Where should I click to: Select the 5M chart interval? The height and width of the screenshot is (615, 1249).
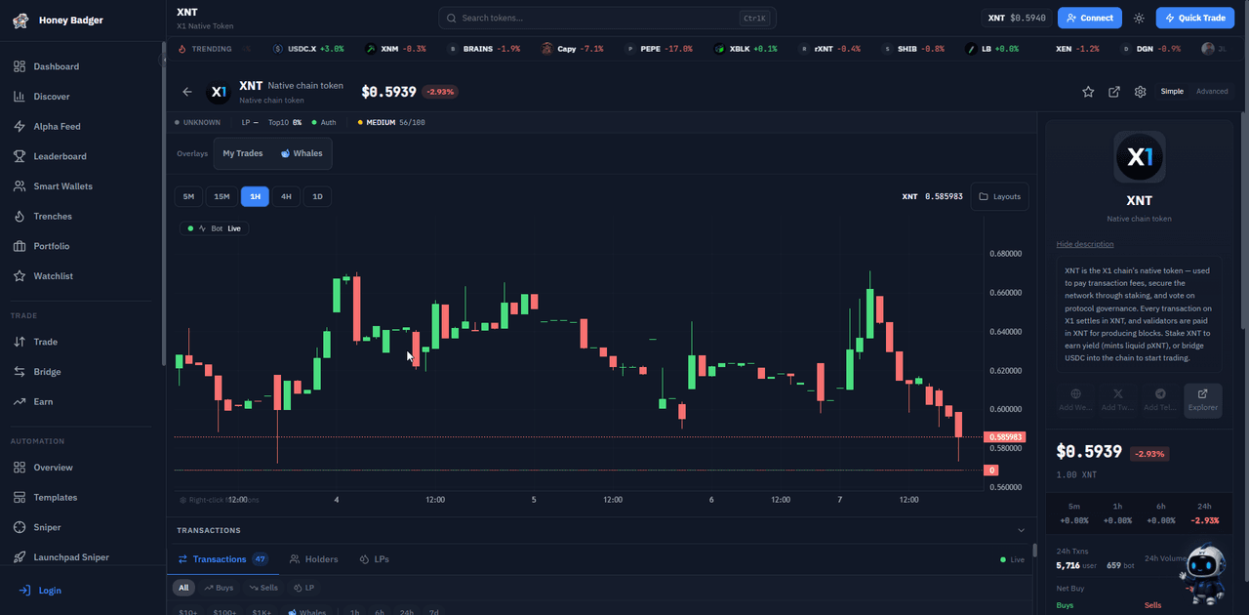click(188, 196)
